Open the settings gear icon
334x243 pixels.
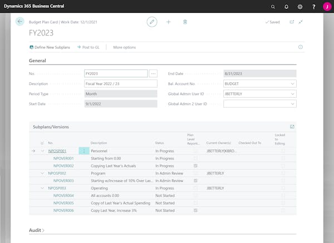pyautogui.click(x=300, y=7)
